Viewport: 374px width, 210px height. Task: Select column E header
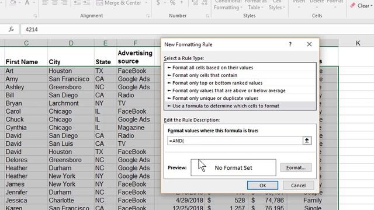pos(105,43)
